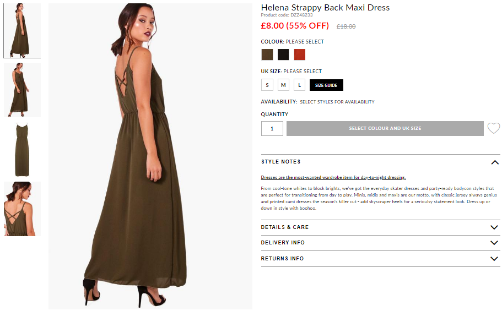The height and width of the screenshot is (311, 502).
Task: View first thumbnail of dress side view
Action: coord(22,31)
